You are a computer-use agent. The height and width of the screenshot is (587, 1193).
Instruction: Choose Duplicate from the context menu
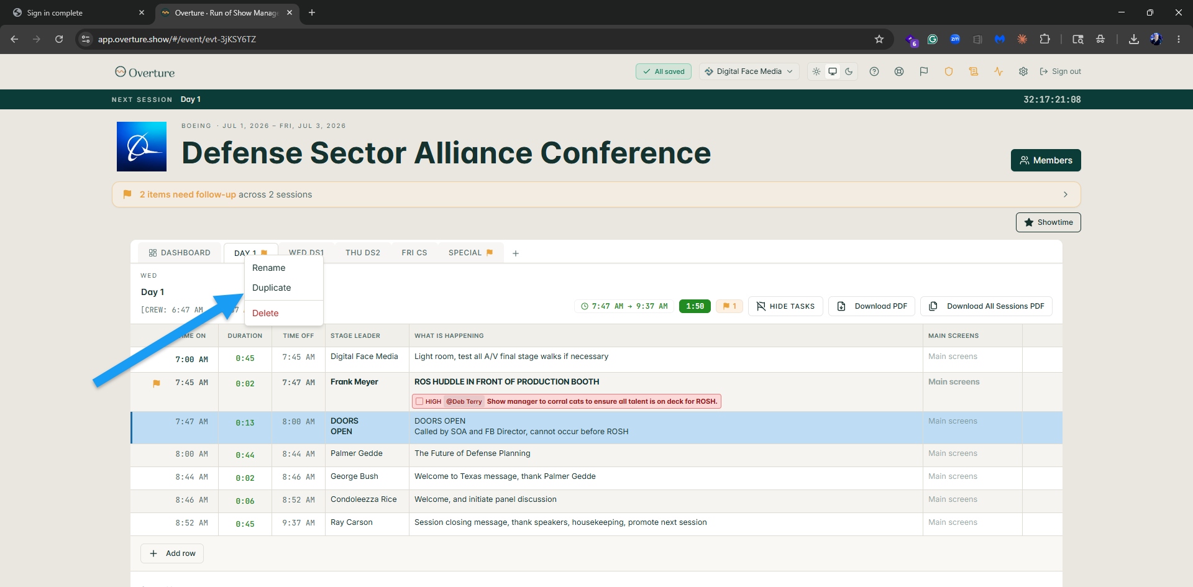pyautogui.click(x=284, y=288)
